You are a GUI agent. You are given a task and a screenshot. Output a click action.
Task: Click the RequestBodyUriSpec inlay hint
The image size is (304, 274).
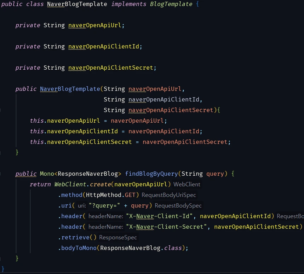[x=169, y=195]
